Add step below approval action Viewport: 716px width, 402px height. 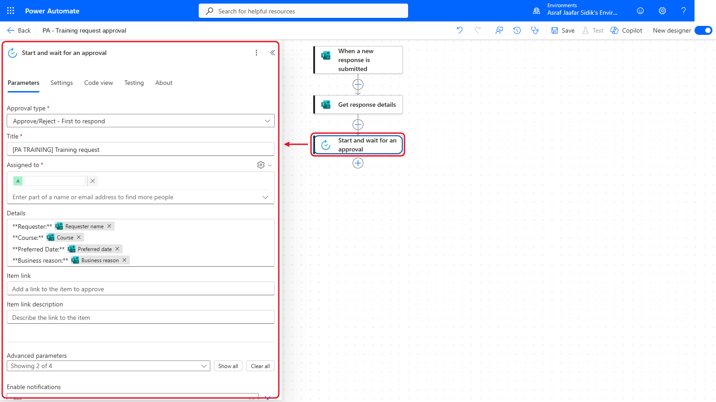[x=358, y=163]
